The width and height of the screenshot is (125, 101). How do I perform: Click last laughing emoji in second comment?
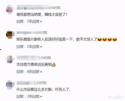115,39
